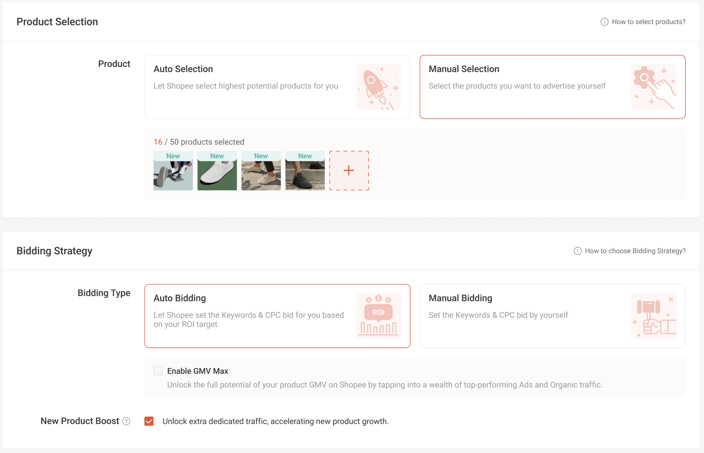Click the info icon beside 'How to select products?'
The width and height of the screenshot is (704, 453).
pos(605,22)
